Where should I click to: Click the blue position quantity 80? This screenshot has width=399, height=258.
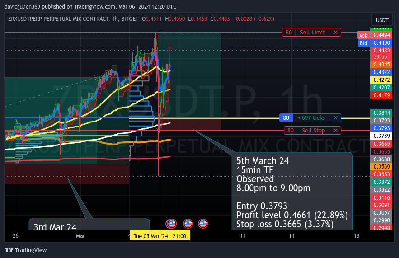click(286, 118)
